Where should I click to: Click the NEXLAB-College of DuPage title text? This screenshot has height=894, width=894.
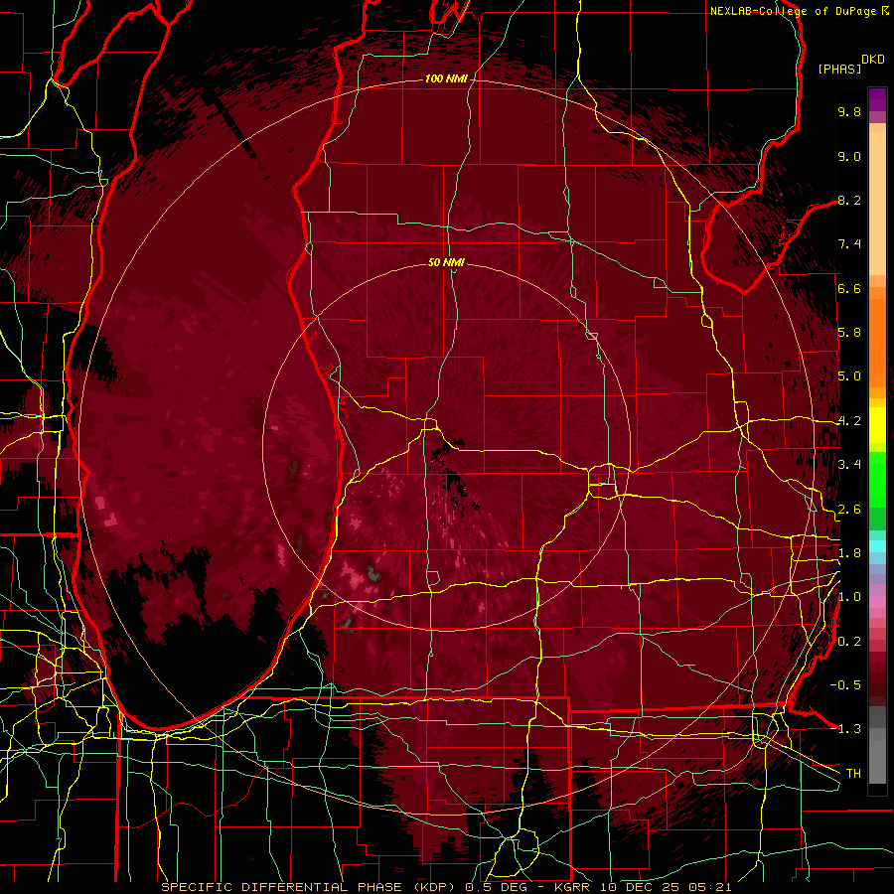click(793, 11)
